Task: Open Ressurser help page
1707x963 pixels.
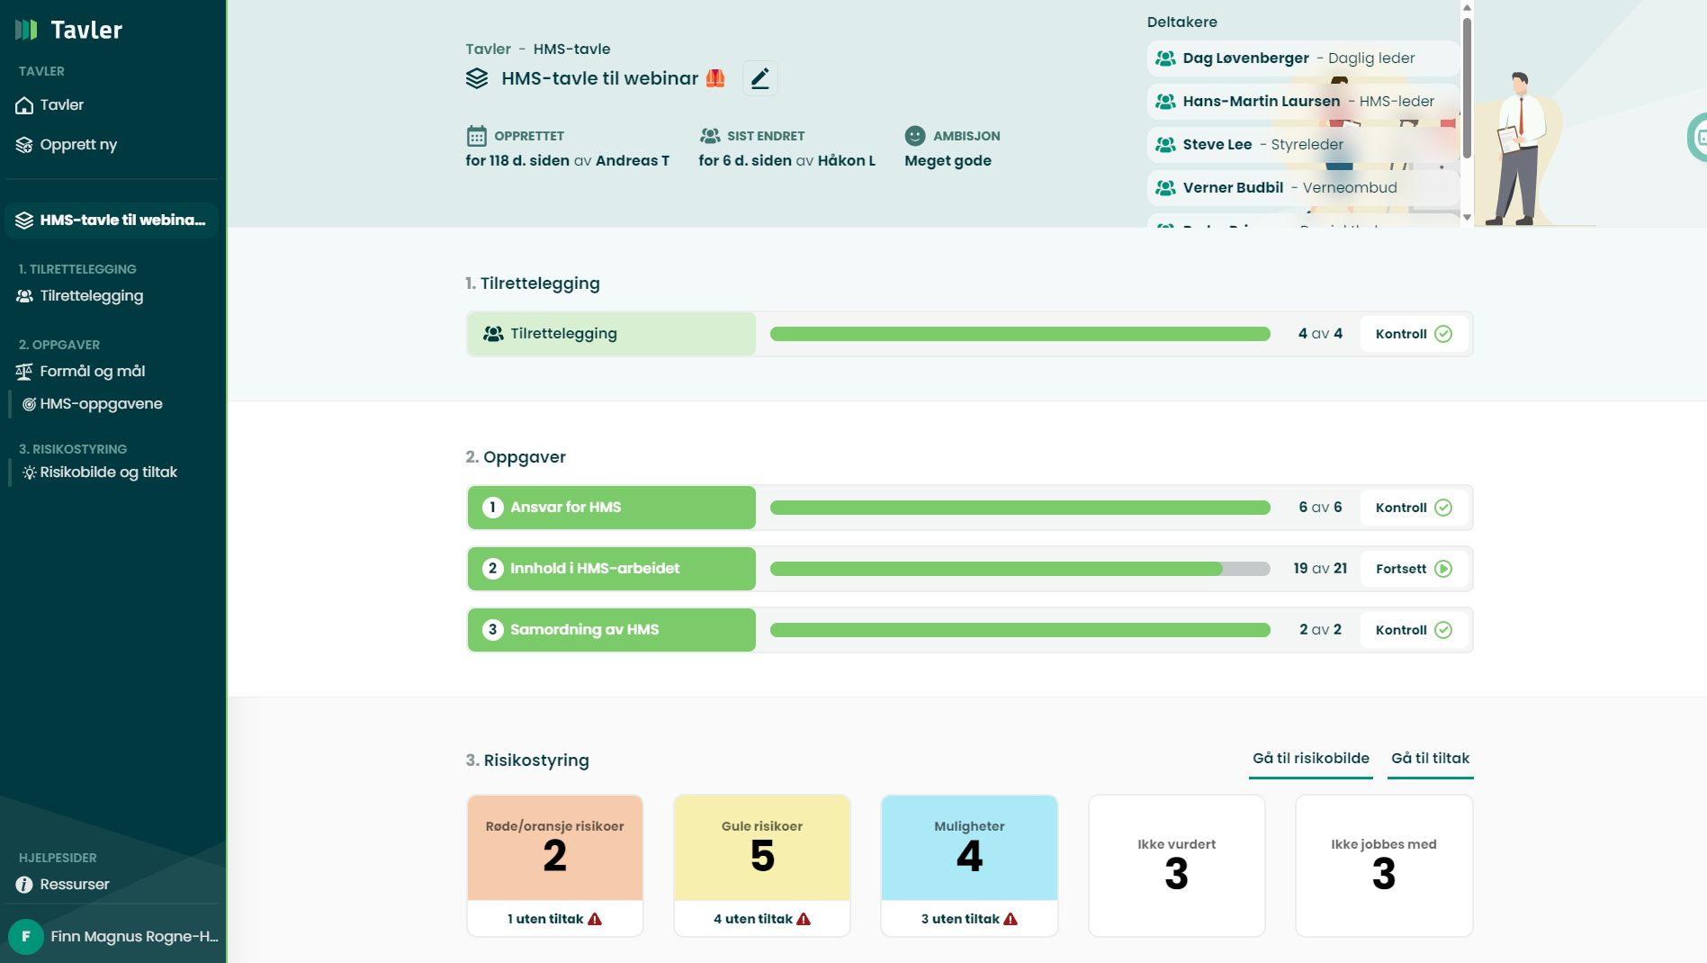Action: (62, 885)
